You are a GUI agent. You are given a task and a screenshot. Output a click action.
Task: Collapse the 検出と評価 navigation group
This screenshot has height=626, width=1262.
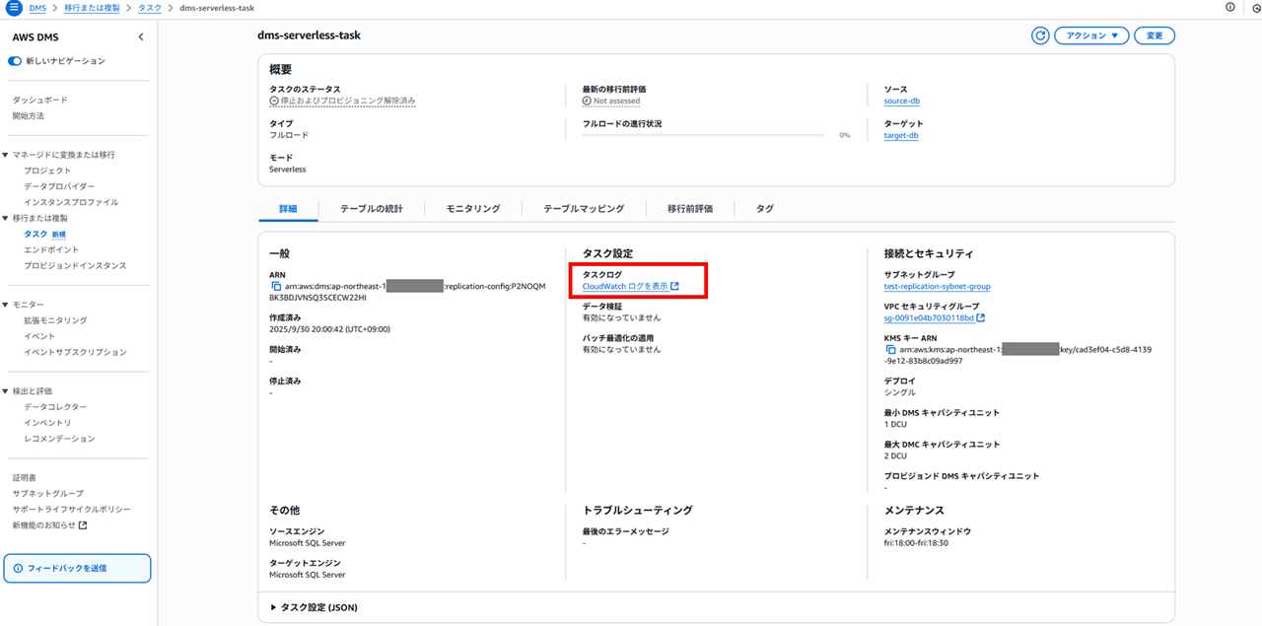tap(6, 391)
